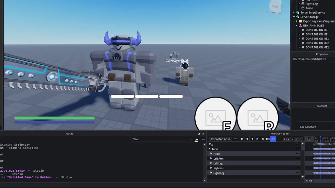This screenshot has width=335, height=188.
Task: Clear the Output with the broom icon
Action: (x=197, y=140)
